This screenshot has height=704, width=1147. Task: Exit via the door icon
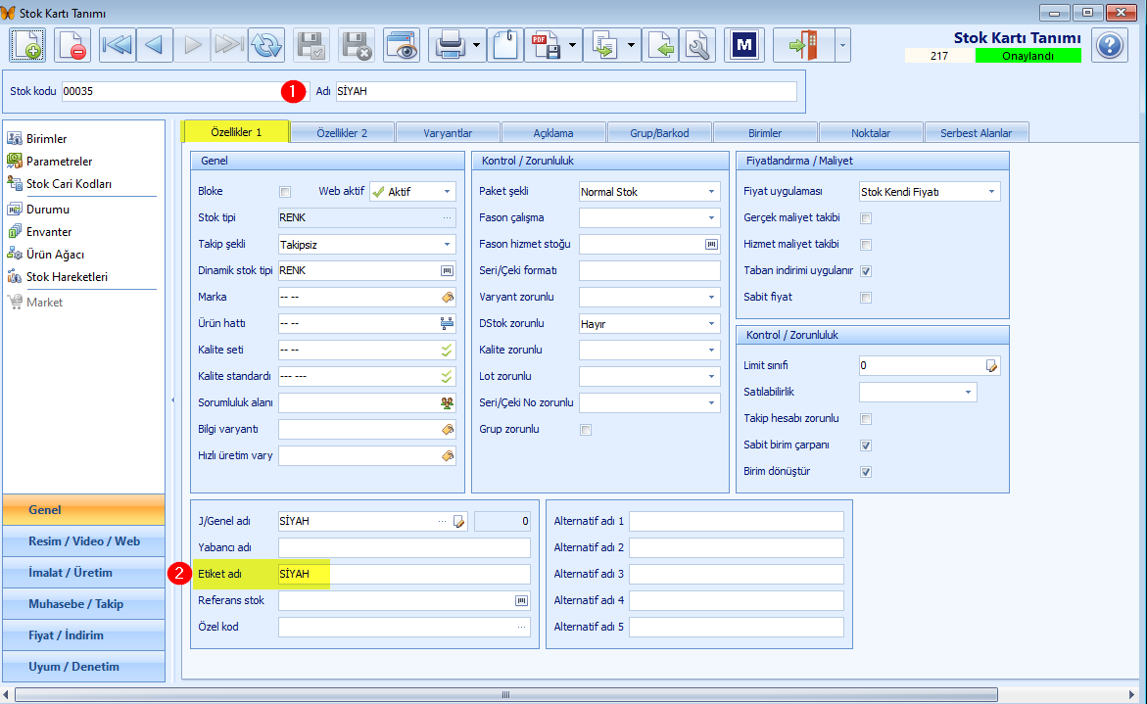tap(804, 45)
